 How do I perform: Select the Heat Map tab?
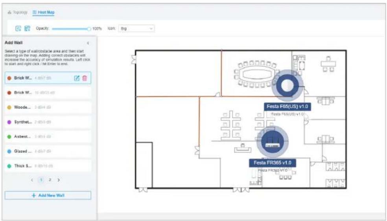(43, 12)
